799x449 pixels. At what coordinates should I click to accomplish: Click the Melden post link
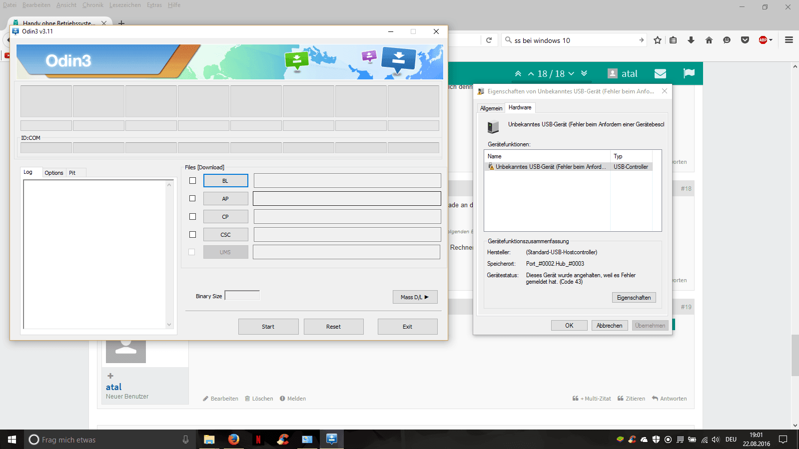pos(293,399)
